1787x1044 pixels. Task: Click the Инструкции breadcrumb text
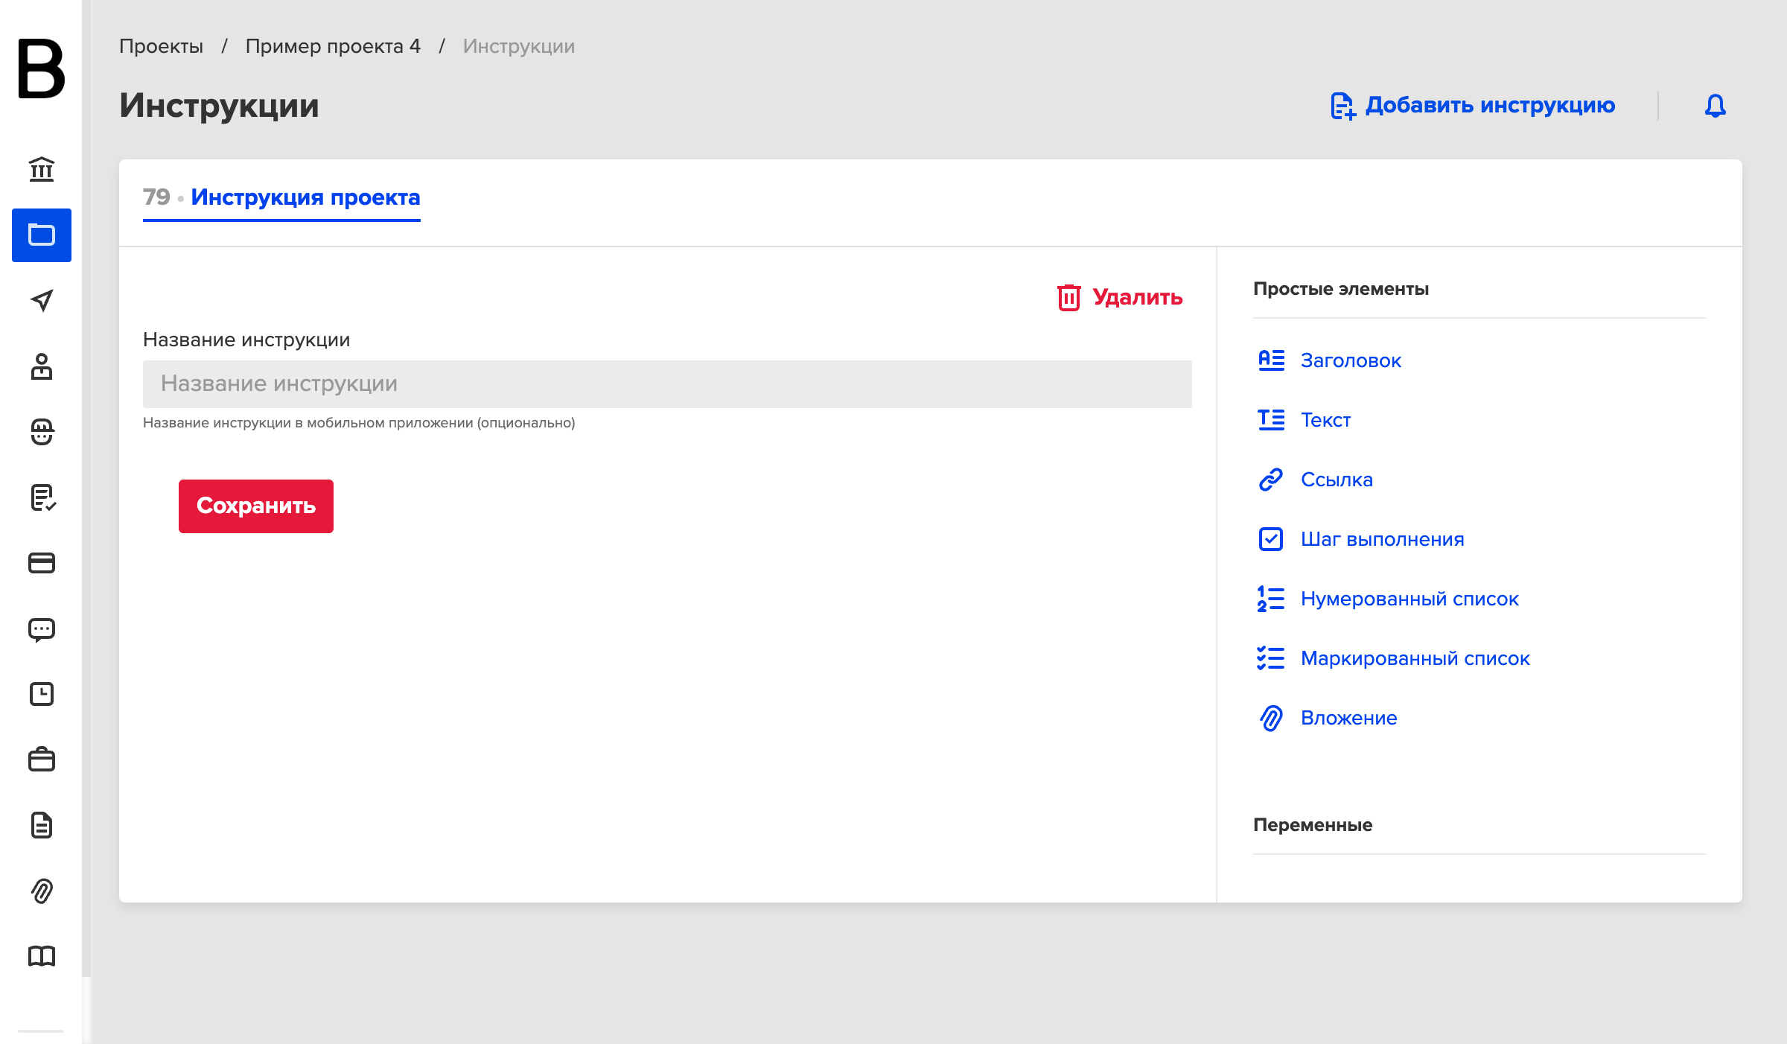(519, 46)
